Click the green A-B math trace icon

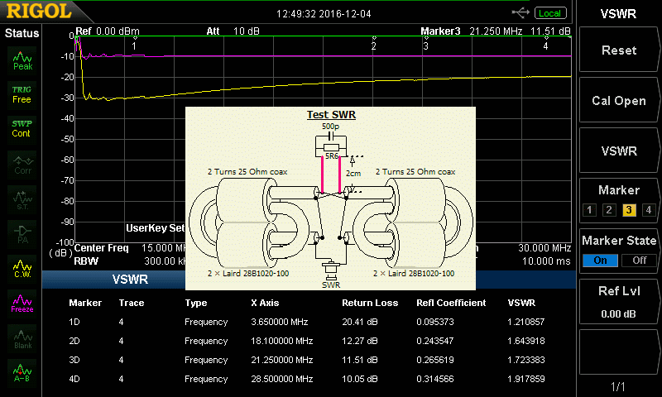22,374
